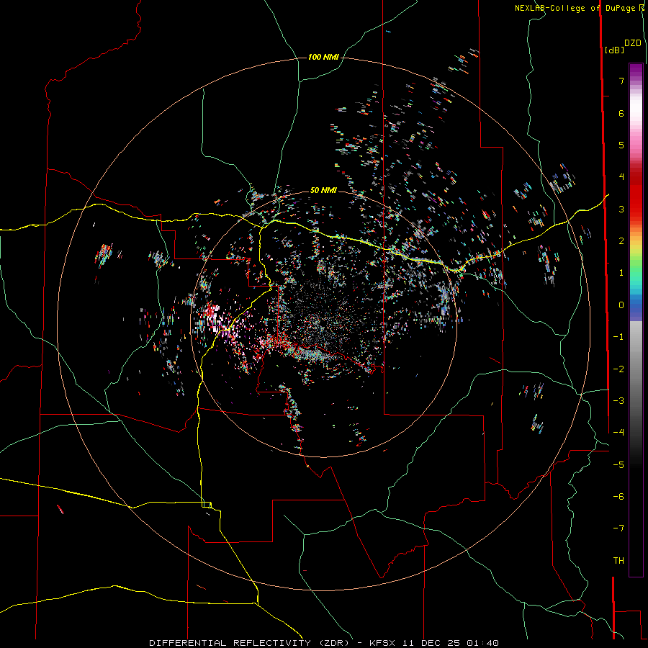648x648 pixels.
Task: Click the "50 NMI" range ring label
Action: point(323,190)
